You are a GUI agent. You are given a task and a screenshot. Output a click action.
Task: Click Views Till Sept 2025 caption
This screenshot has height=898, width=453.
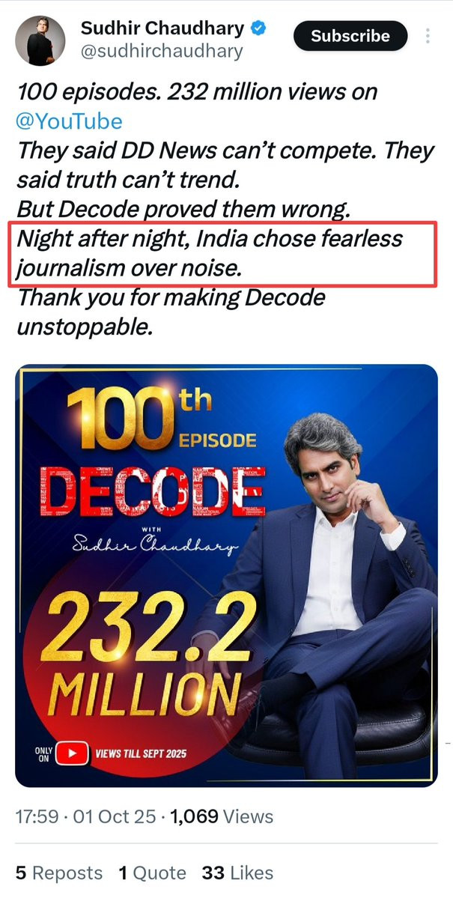tap(141, 753)
